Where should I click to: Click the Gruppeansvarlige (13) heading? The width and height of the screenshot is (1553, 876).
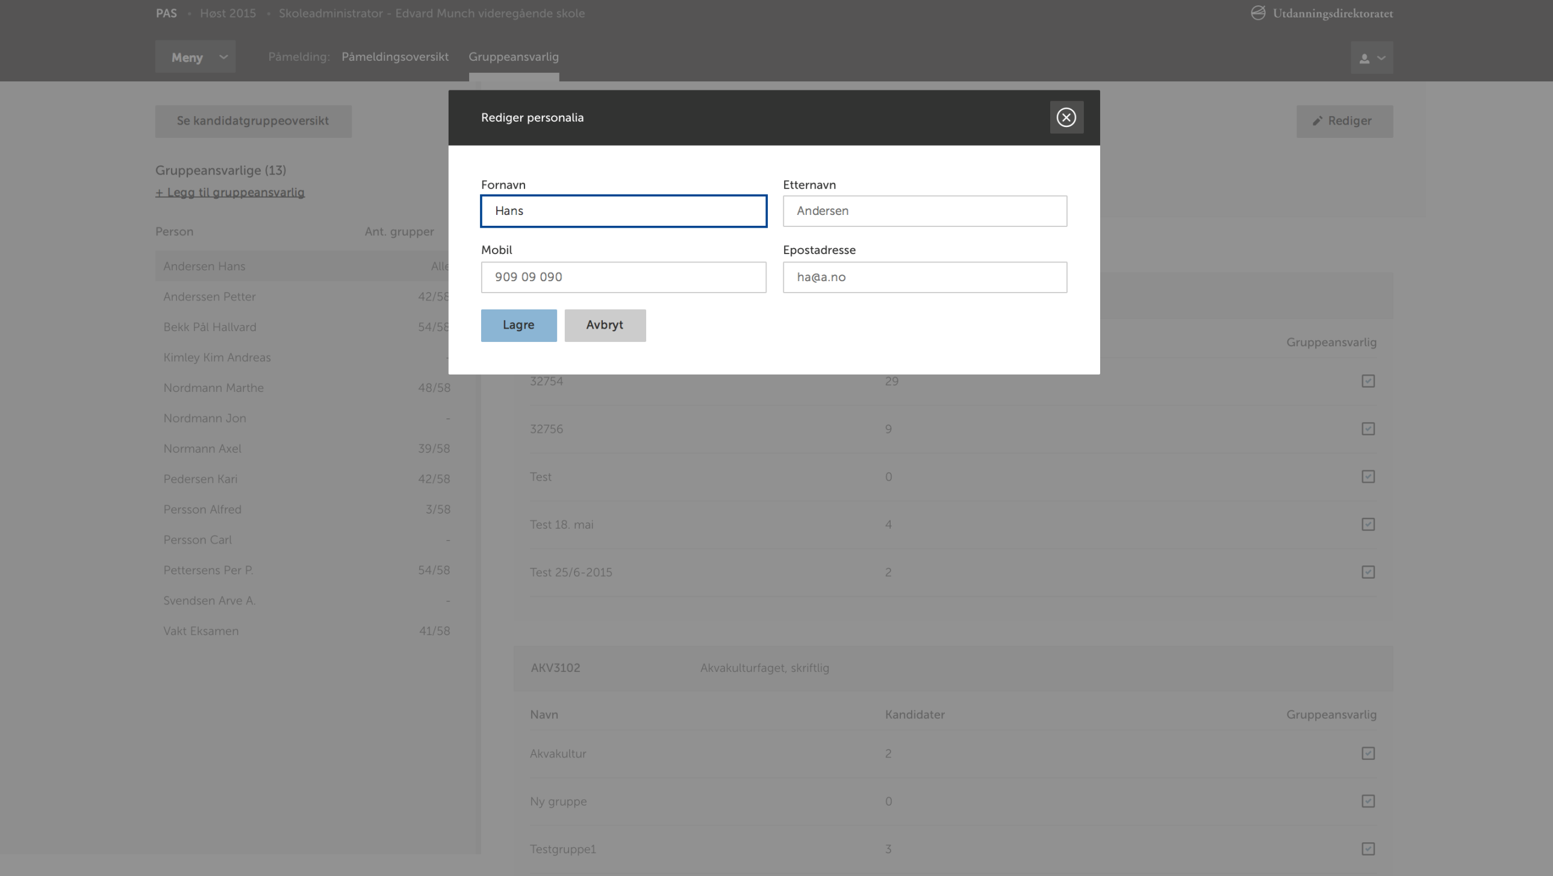click(x=220, y=170)
